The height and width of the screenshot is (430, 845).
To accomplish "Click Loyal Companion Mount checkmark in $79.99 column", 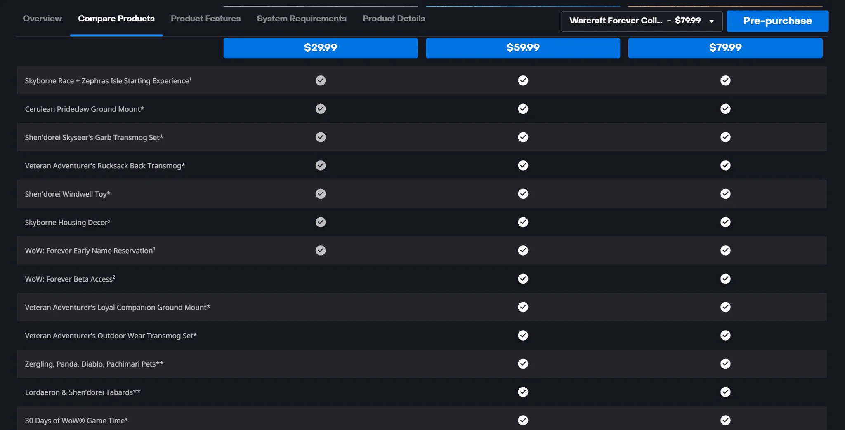I will click(x=725, y=307).
